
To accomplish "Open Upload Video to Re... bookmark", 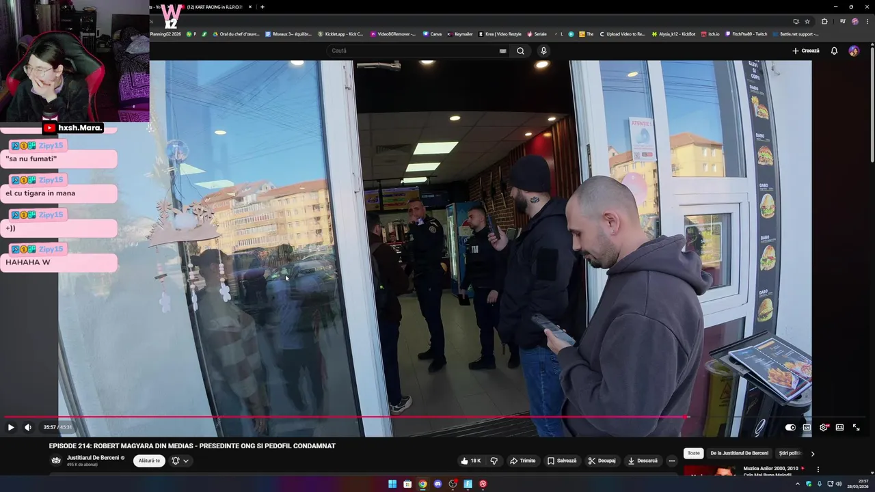I will click(x=622, y=34).
